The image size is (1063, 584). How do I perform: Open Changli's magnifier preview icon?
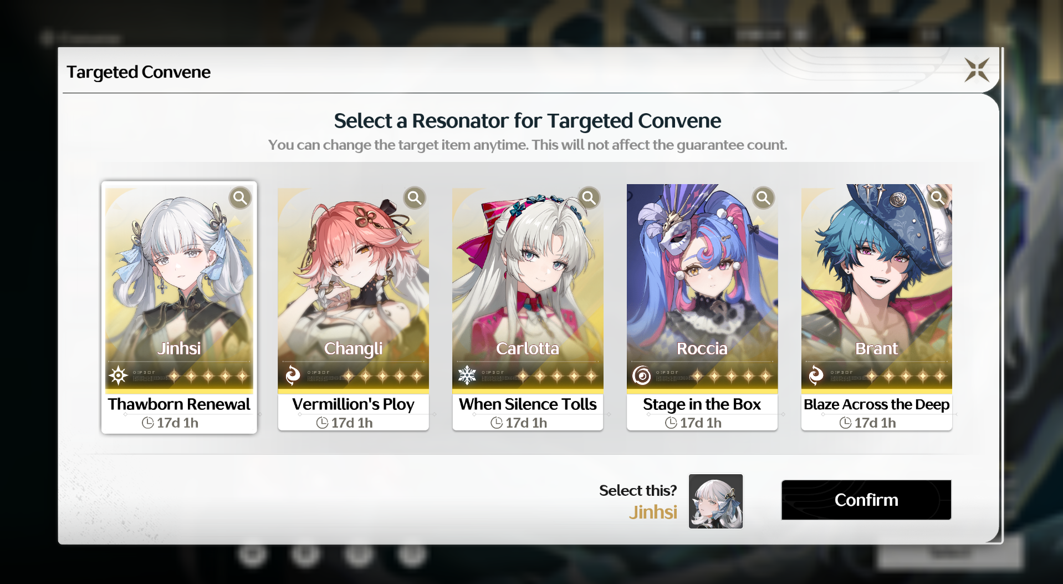tap(415, 197)
